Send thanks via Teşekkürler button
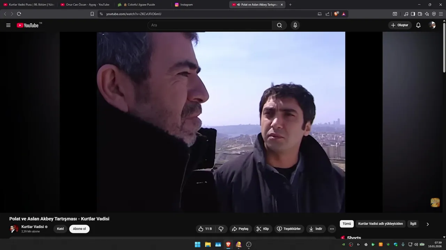Image resolution: width=446 pixels, height=250 pixels. (289, 229)
